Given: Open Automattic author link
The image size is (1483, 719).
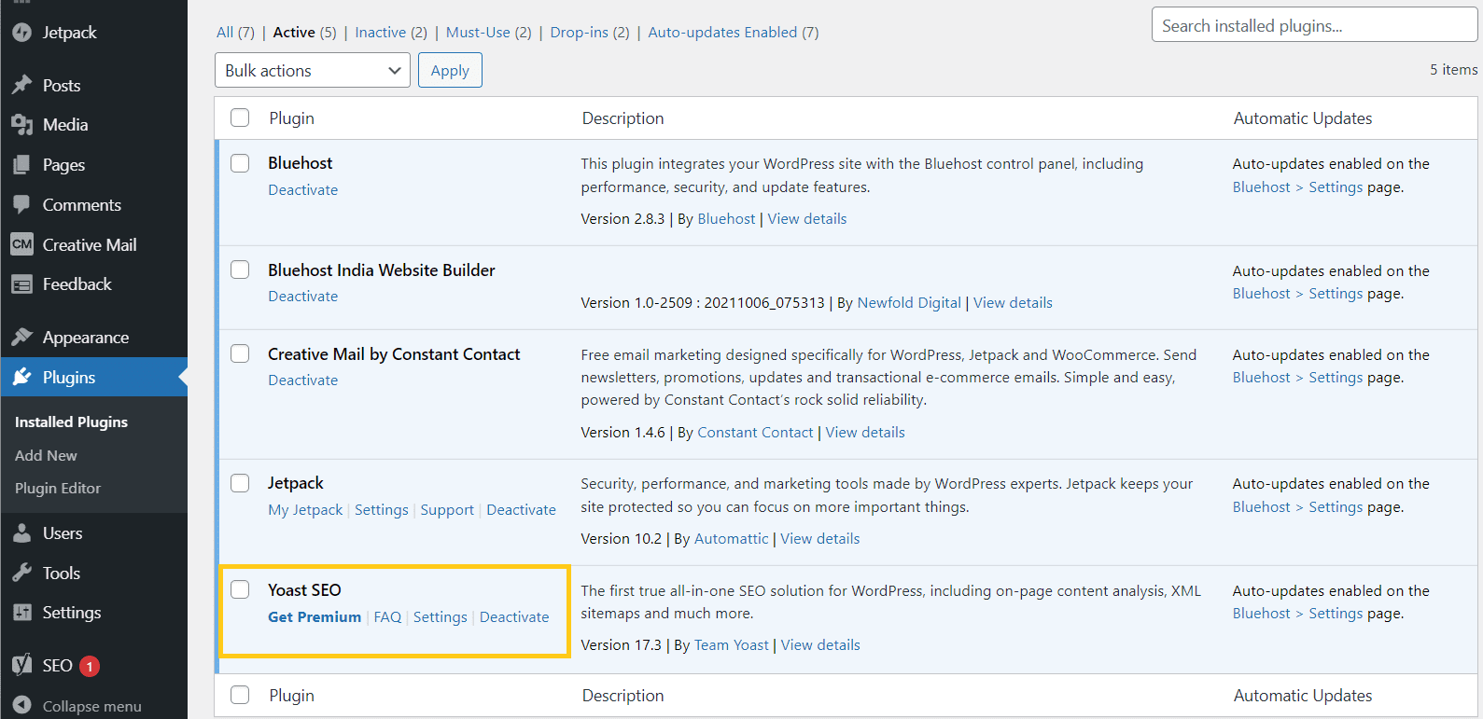Looking at the screenshot, I should [731, 538].
